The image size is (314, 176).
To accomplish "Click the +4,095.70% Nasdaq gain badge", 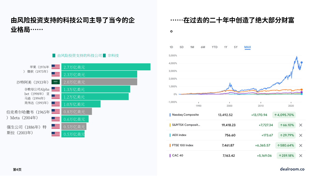I will [x=284, y=115].
